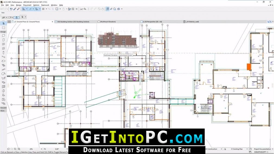Select the Beam tool
274x154 pixels.
4,57
